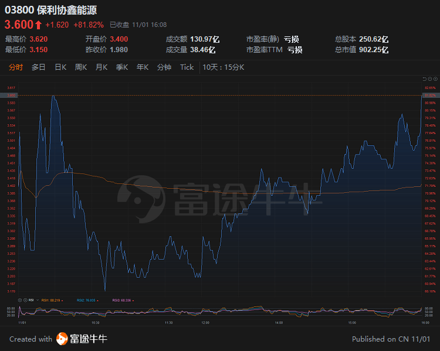Click the 富途牛牛 brand name in footer

(x=89, y=339)
